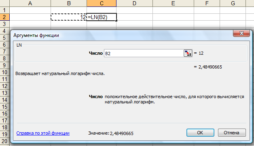
Task: Select row 3 header
Action: (x=5, y=24)
